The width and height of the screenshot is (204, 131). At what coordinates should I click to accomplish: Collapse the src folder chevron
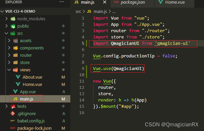[6, 33]
